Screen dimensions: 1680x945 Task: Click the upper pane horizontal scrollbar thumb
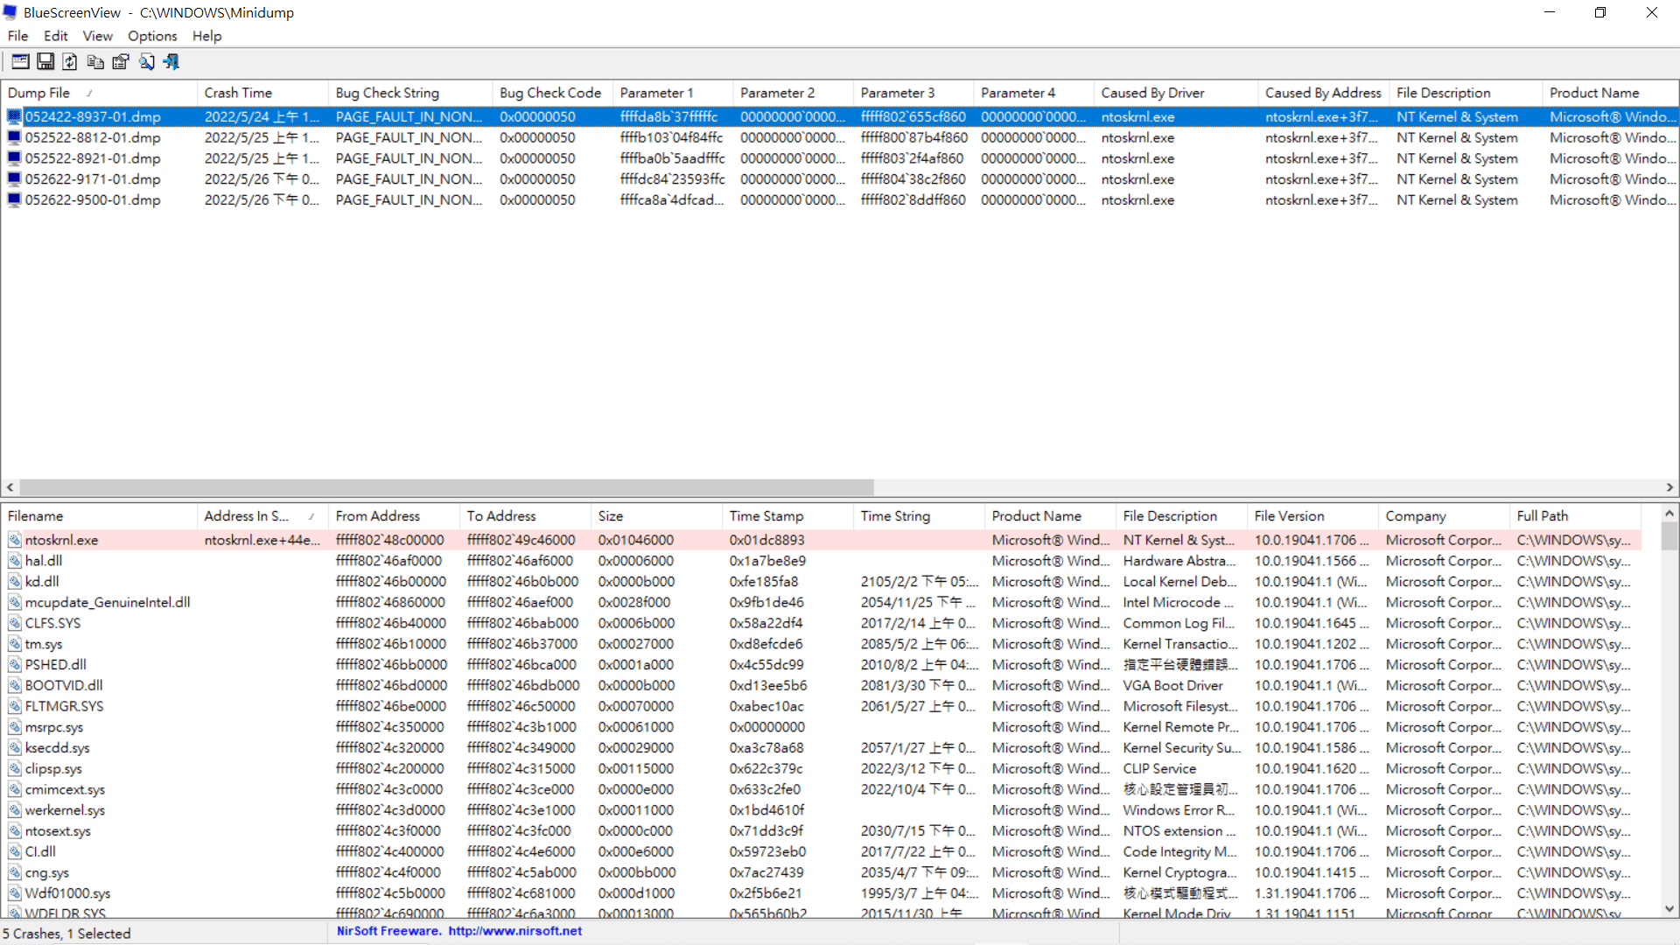coord(446,487)
